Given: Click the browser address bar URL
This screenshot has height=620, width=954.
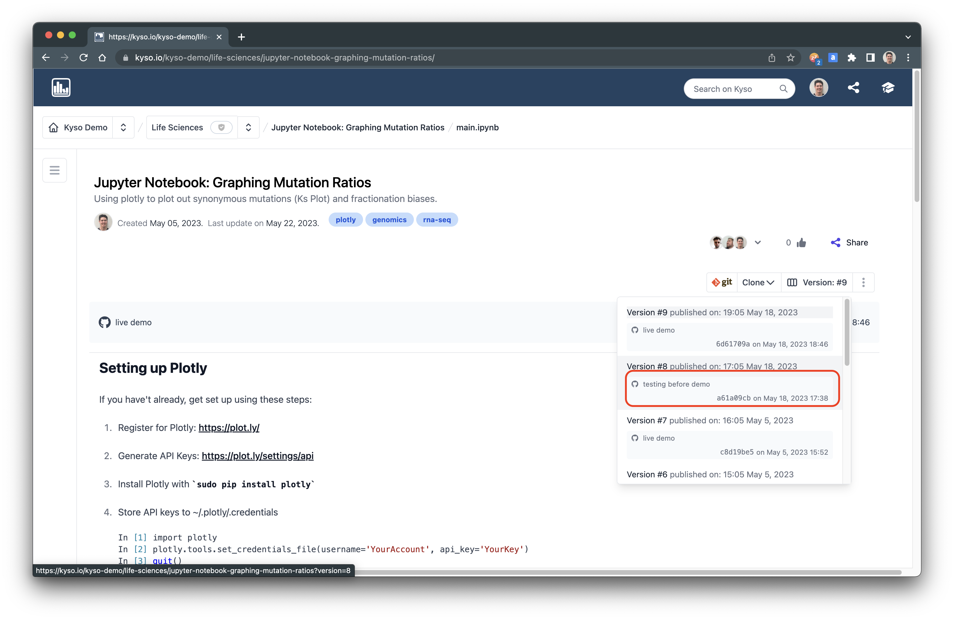Looking at the screenshot, I should [285, 58].
